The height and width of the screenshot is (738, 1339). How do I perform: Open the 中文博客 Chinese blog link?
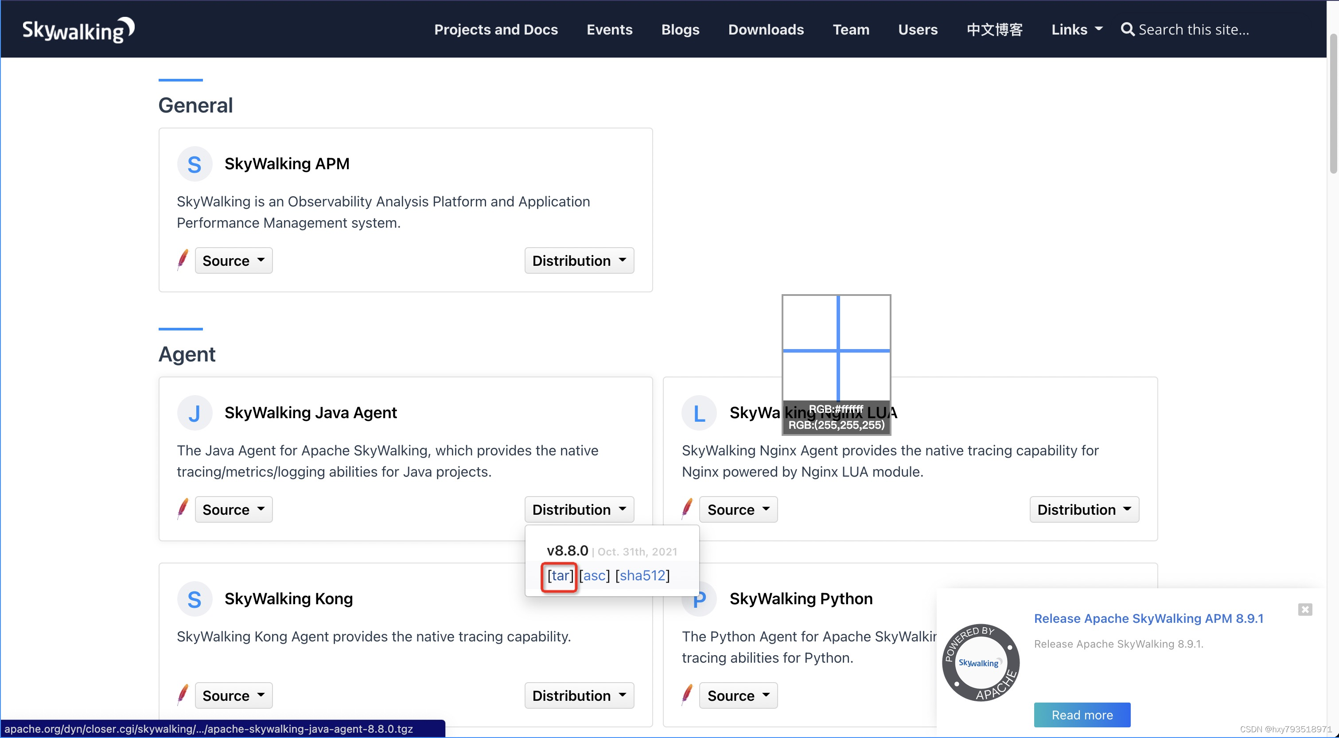point(994,30)
